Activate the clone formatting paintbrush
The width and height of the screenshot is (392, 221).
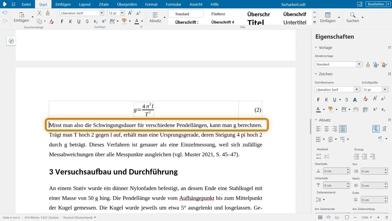coord(47,13)
